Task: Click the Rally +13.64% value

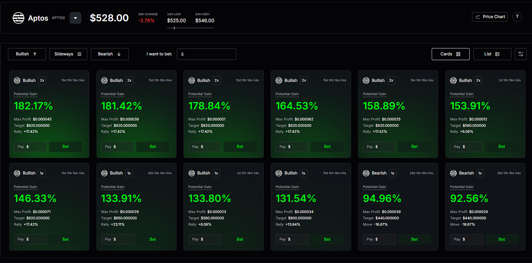Action: [x=292, y=224]
